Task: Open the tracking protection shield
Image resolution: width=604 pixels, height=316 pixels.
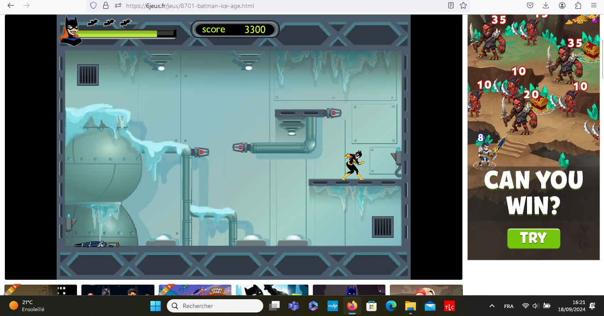Action: 93,6
